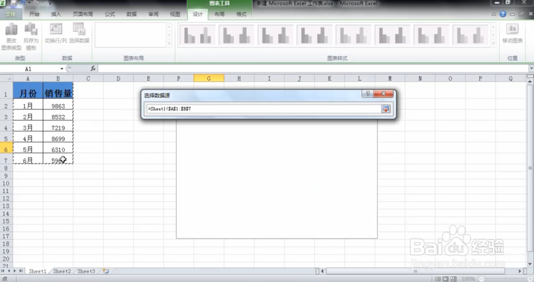Open the chart Design tab (设计)
534x282 pixels.
point(198,14)
